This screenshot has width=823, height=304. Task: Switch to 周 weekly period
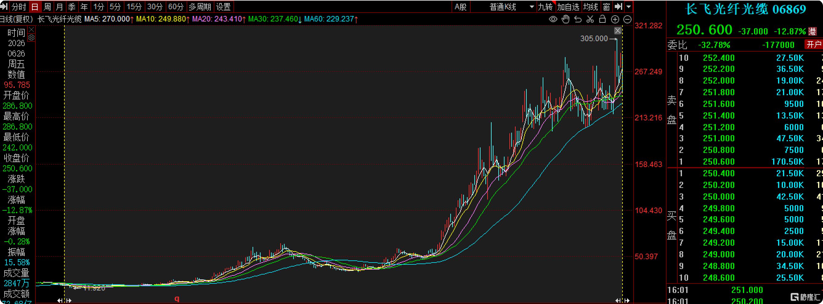coord(47,7)
